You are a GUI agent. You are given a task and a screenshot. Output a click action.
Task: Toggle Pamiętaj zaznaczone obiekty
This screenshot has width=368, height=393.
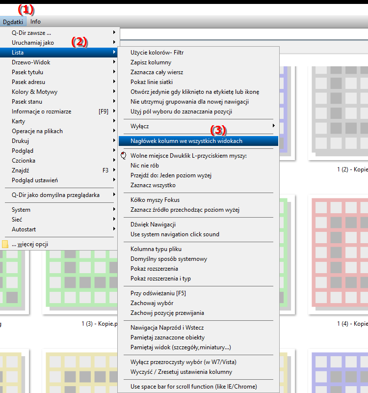(x=198, y=337)
